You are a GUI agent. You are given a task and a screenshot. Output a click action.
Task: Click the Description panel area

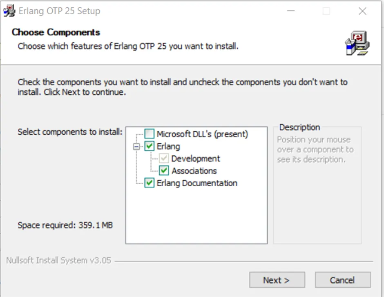pos(317,196)
